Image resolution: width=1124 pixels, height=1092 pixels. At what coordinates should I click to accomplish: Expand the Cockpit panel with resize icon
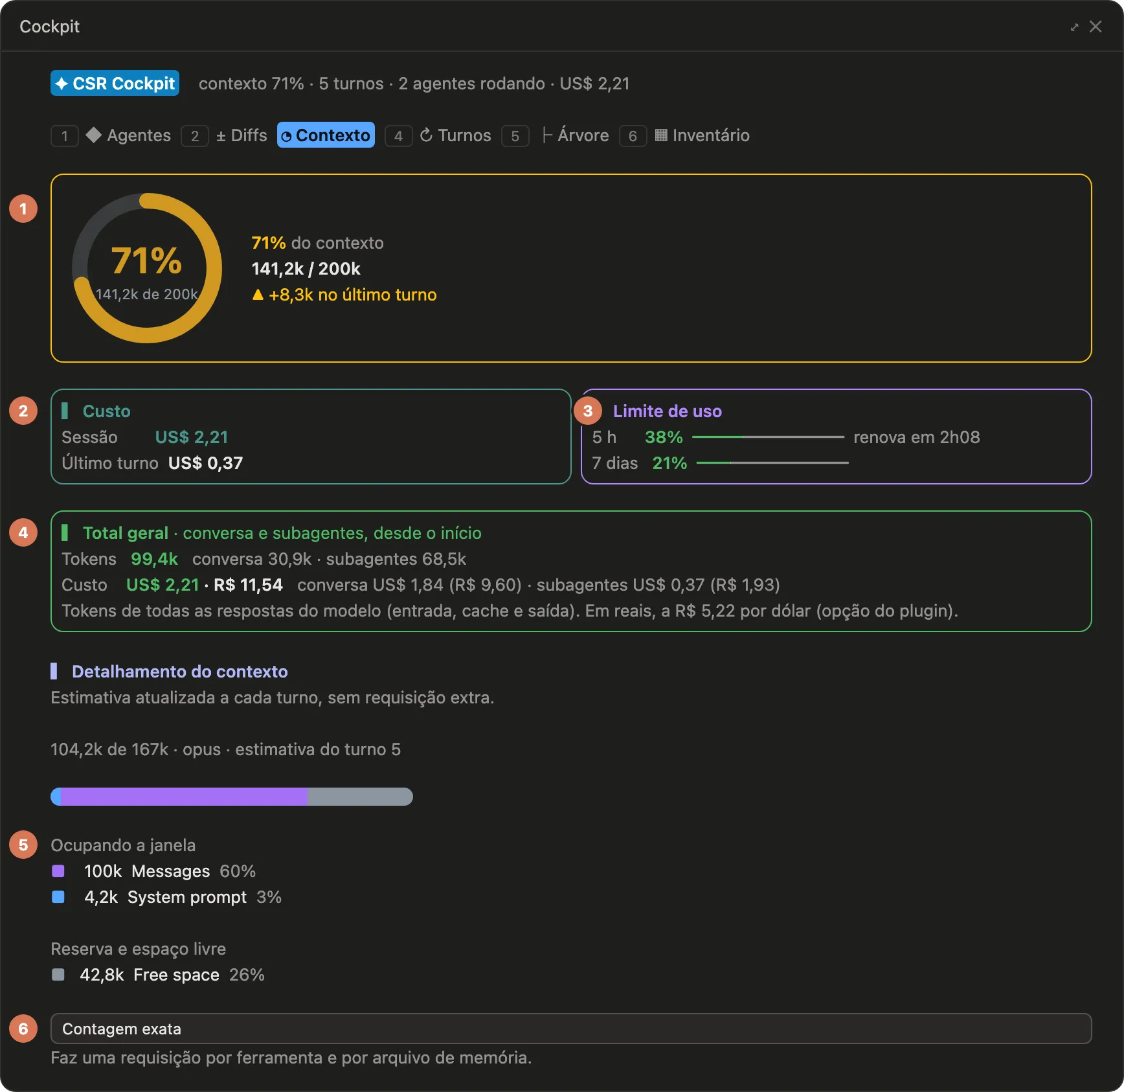click(1074, 27)
